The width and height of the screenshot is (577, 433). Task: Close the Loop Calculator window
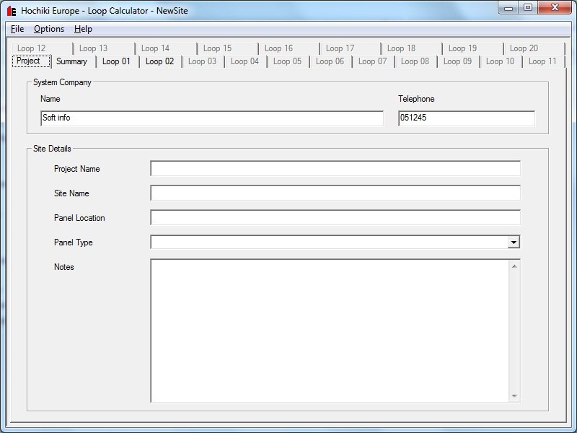click(x=555, y=8)
